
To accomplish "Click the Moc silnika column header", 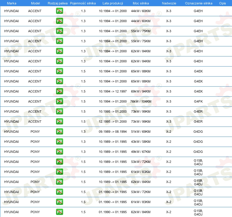I will (x=141, y=3).
